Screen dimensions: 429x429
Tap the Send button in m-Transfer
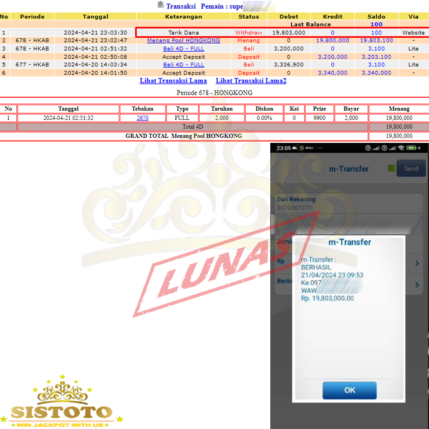pos(411,169)
